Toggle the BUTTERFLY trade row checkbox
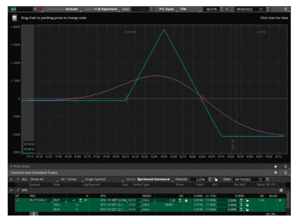297x221 pixels. pos(17,200)
